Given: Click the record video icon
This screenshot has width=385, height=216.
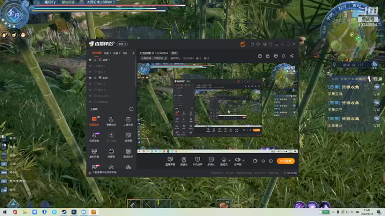Looking at the screenshot, I should (255, 161).
